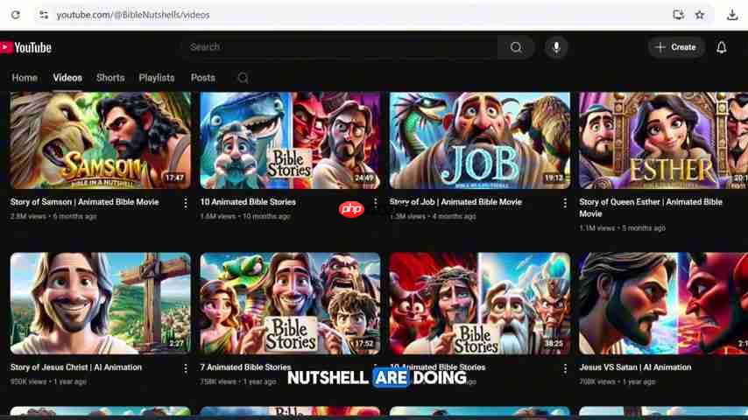
Task: Select the Videos channel tab
Action: [67, 78]
